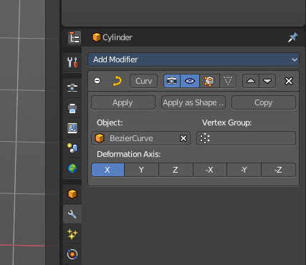This screenshot has width=306, height=265.
Task: Open the Scene properties tab
Action: [72, 148]
